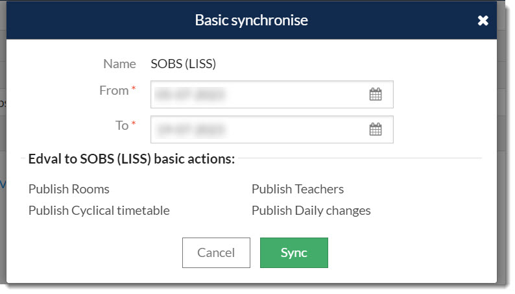Select the Publish Cyclical timetable action
The height and width of the screenshot is (294, 515).
pos(99,210)
